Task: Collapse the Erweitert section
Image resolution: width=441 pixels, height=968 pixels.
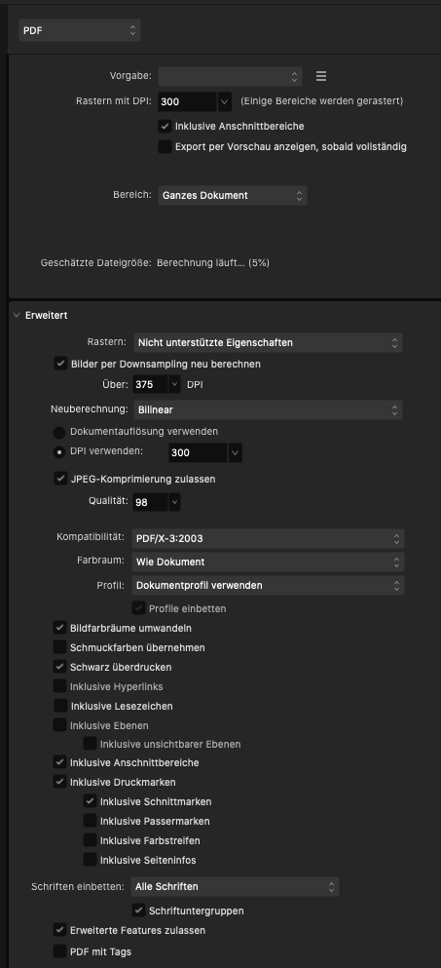Action: tap(17, 316)
